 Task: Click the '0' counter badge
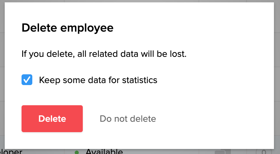pyautogui.click(x=264, y=152)
